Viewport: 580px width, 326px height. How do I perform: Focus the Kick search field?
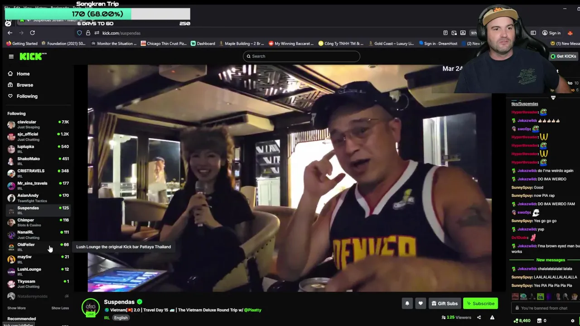click(301, 56)
